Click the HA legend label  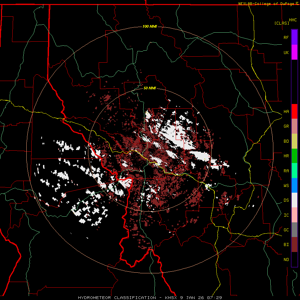tap(286, 111)
